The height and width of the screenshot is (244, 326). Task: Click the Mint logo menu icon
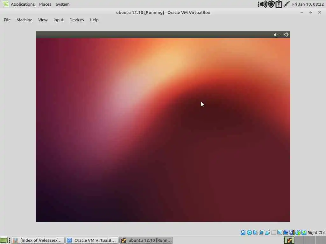[5, 4]
